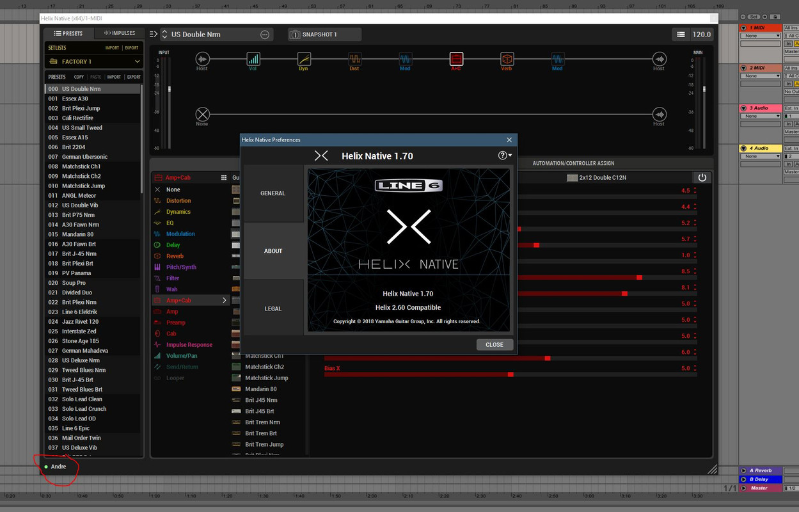Open model grid view icon beside Amp+Cab
This screenshot has width=799, height=512.
click(x=224, y=177)
